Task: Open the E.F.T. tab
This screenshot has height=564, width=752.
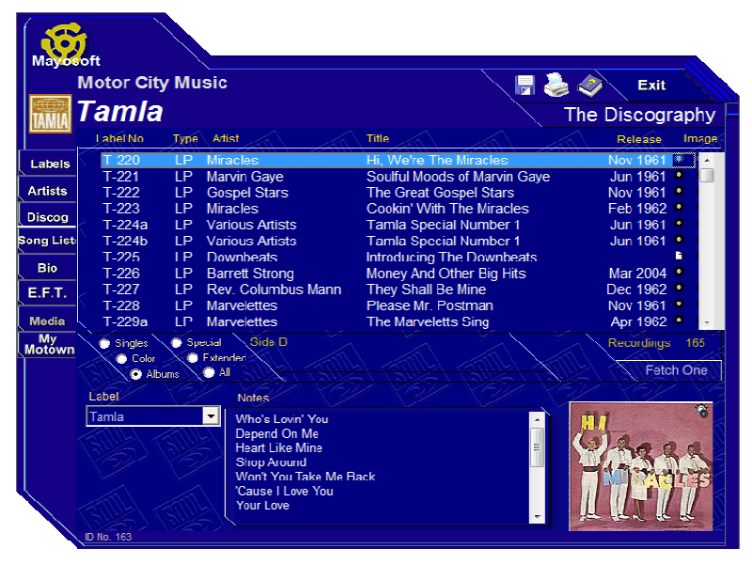Action: point(47,293)
